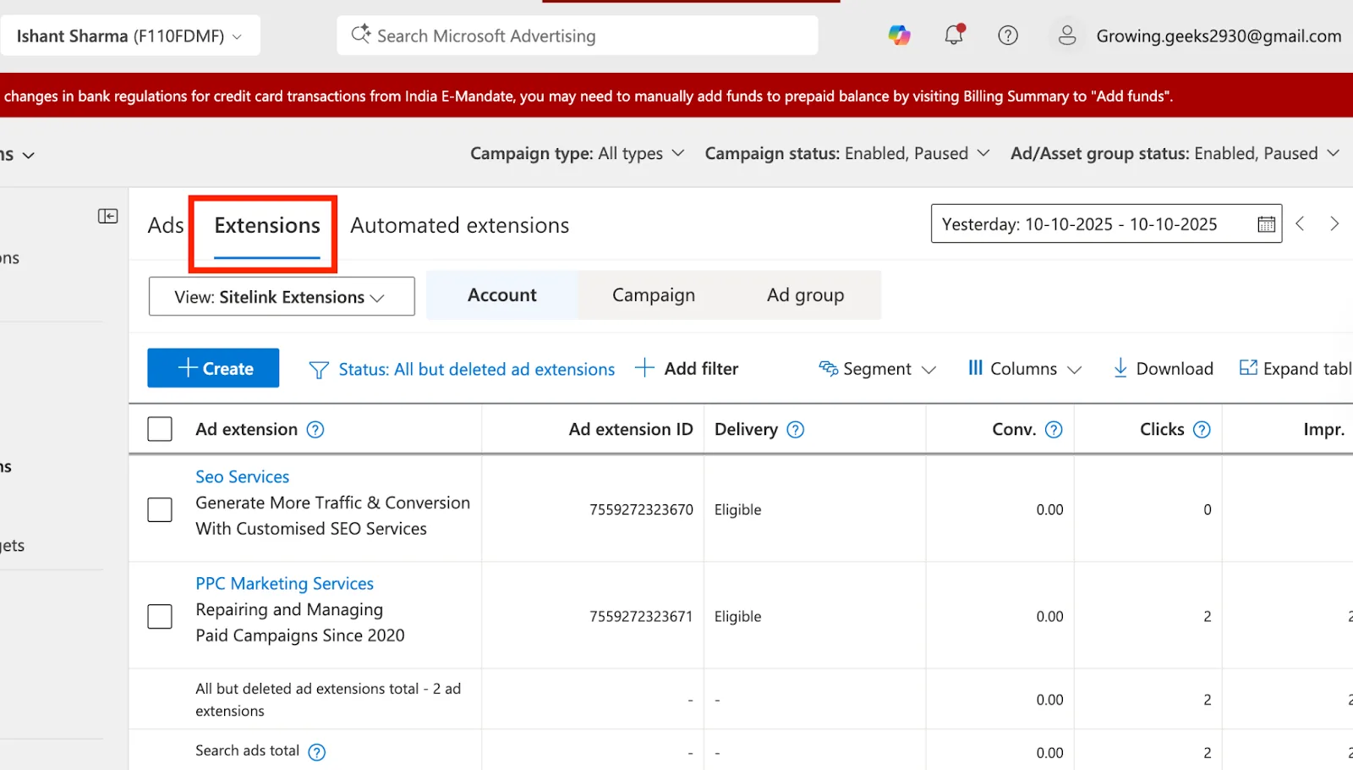Open the Seo Services extension link
The height and width of the screenshot is (770, 1353).
point(243,476)
